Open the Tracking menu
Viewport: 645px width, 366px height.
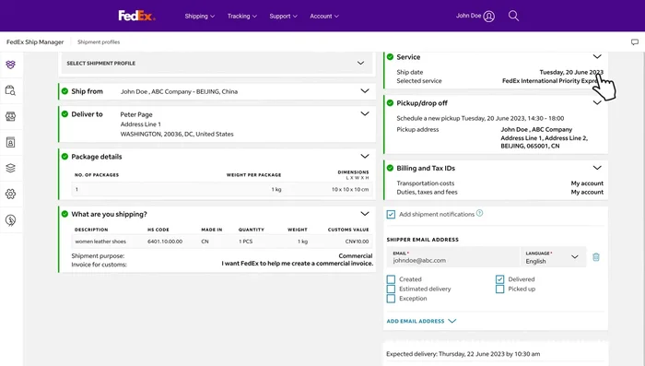point(241,16)
